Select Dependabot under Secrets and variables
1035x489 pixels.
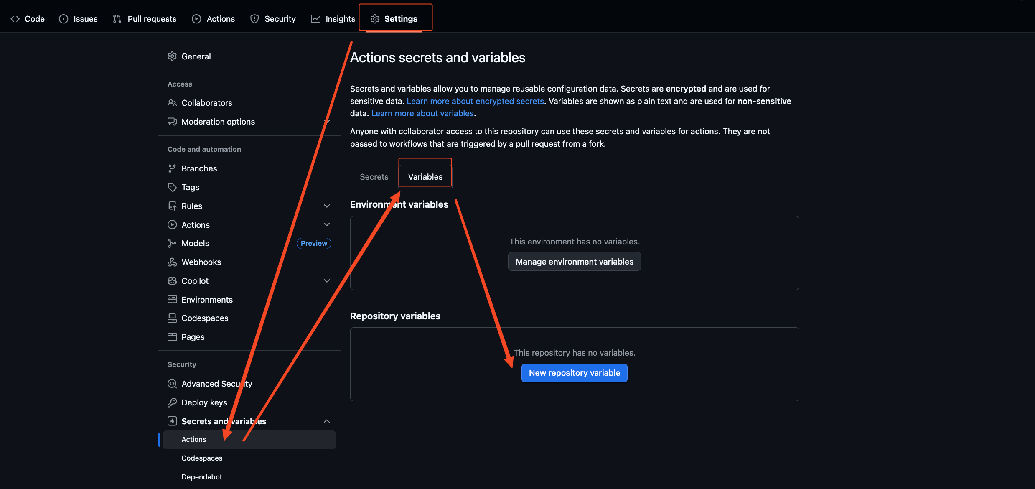pos(202,477)
